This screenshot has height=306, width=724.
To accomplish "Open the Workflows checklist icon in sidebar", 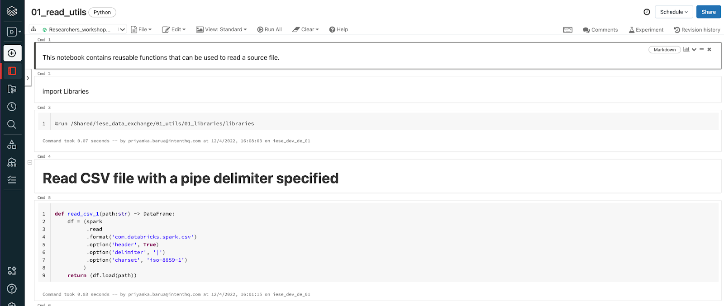I will point(12,180).
